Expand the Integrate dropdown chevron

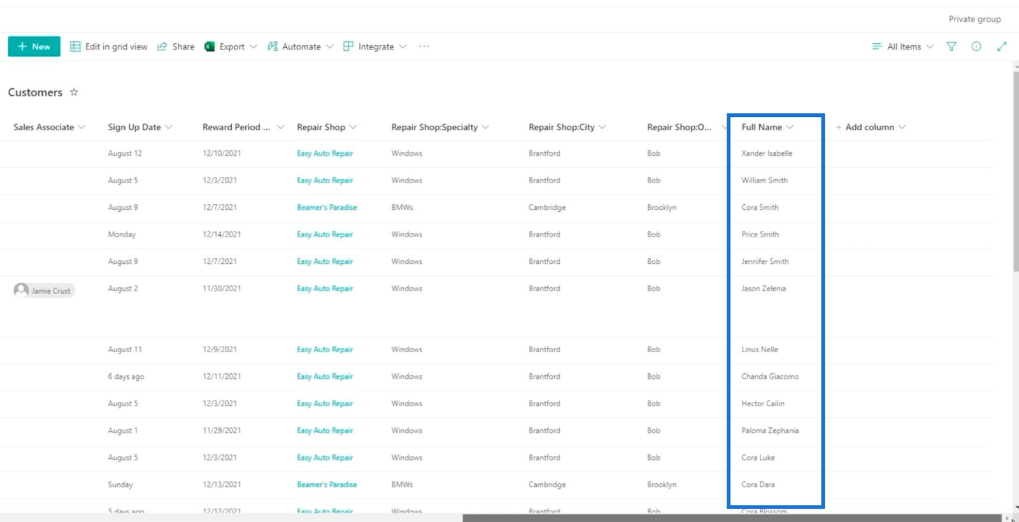coord(403,46)
